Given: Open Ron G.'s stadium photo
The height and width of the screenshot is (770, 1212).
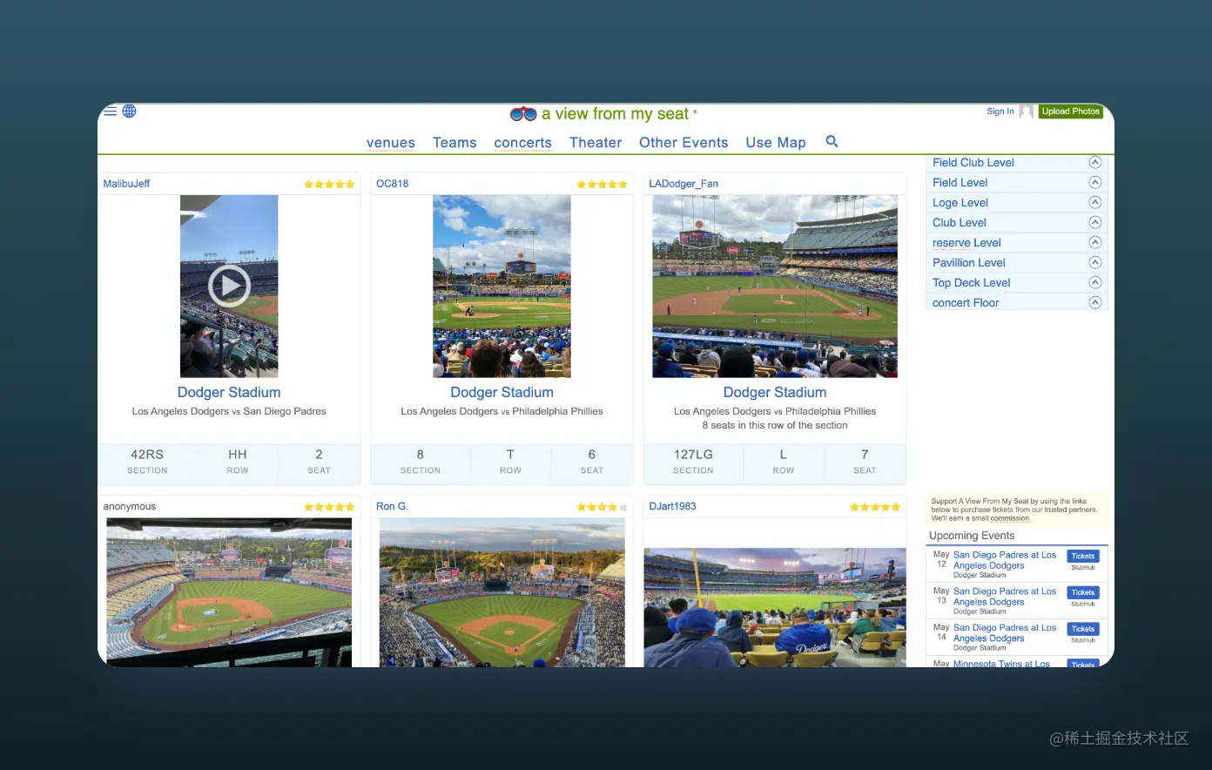Looking at the screenshot, I should [502, 593].
